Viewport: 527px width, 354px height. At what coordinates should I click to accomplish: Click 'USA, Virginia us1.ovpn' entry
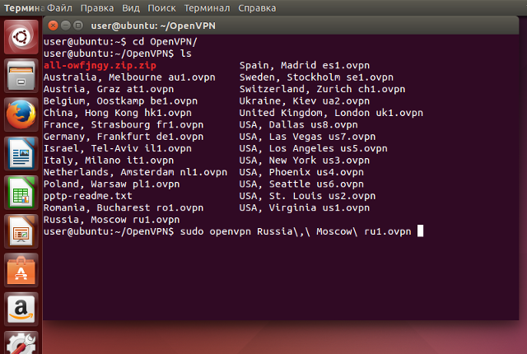pyautogui.click(x=305, y=207)
